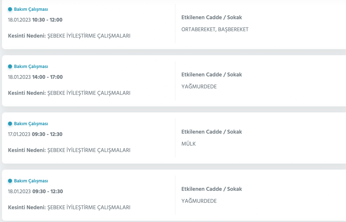Image resolution: width=346 pixels, height=222 pixels.
Task: Click the MÜLK street name
Action: pos(189,144)
